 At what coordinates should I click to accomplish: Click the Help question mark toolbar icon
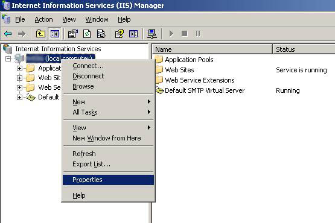click(x=120, y=34)
